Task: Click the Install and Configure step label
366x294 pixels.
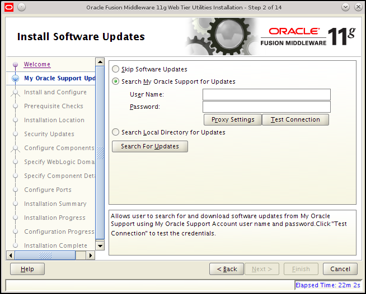Action: (x=55, y=92)
